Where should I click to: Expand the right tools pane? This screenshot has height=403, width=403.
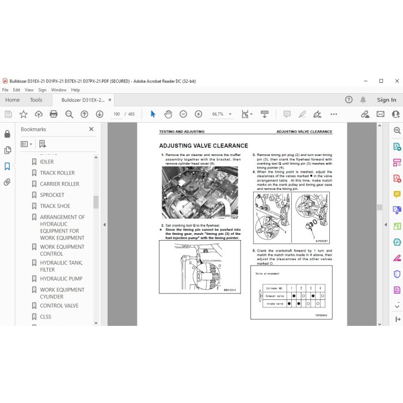click(398, 319)
